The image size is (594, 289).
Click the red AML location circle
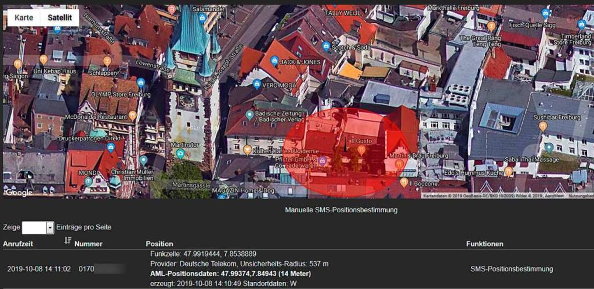(x=346, y=152)
